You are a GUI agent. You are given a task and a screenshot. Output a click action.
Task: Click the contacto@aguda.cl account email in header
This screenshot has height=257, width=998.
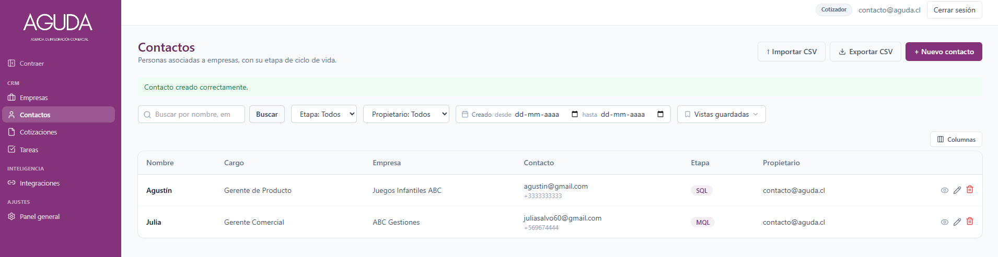coord(889,10)
